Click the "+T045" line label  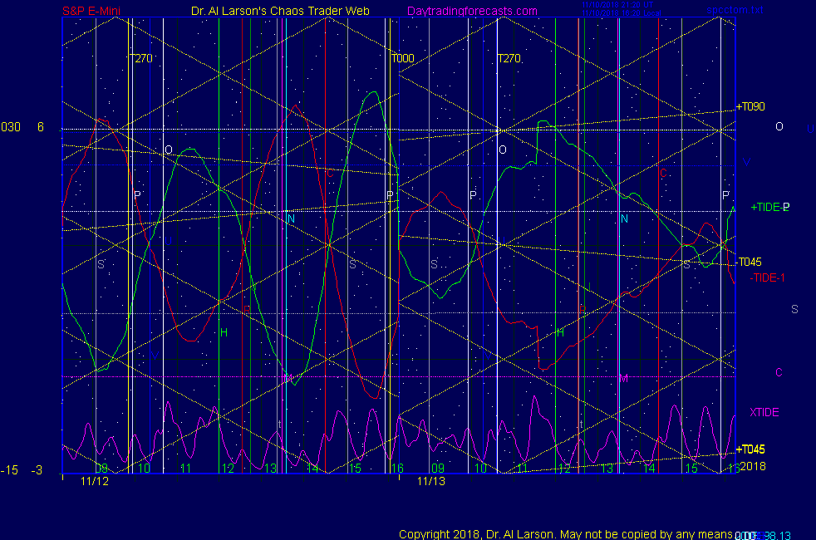pyautogui.click(x=750, y=449)
